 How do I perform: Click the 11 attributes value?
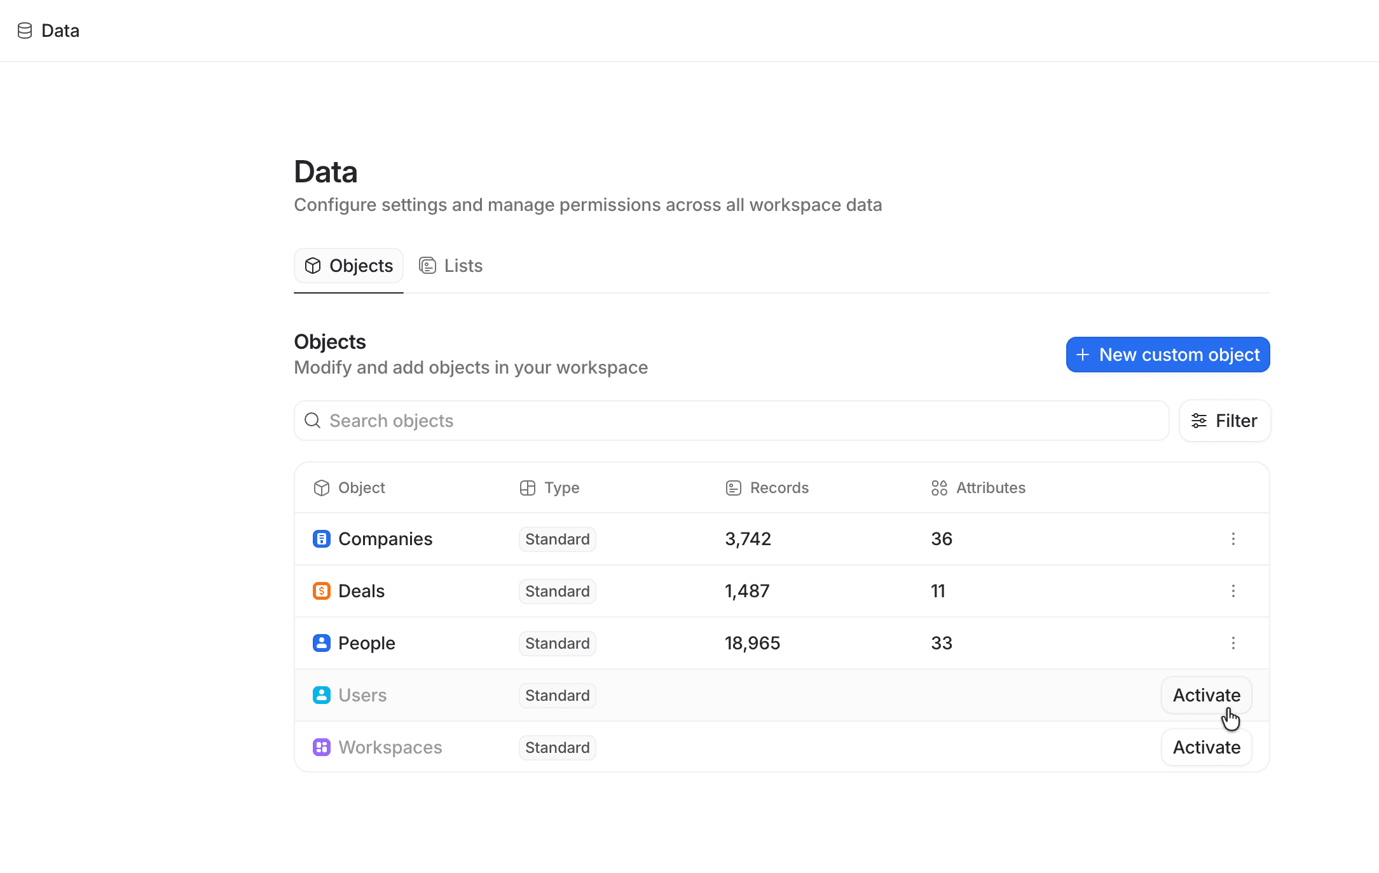[x=938, y=591]
